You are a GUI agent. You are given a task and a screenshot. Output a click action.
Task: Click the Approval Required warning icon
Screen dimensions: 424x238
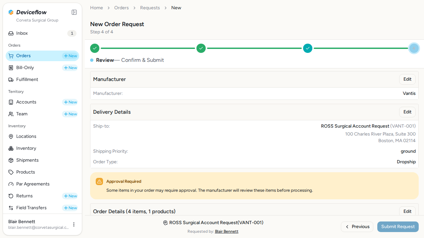coord(99,181)
